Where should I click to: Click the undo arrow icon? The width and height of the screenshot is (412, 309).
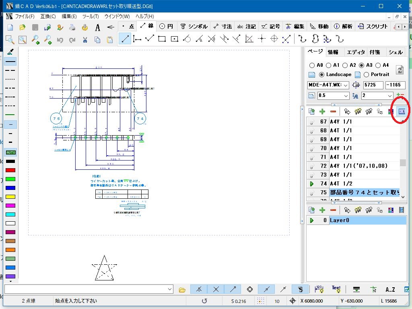(x=60, y=40)
